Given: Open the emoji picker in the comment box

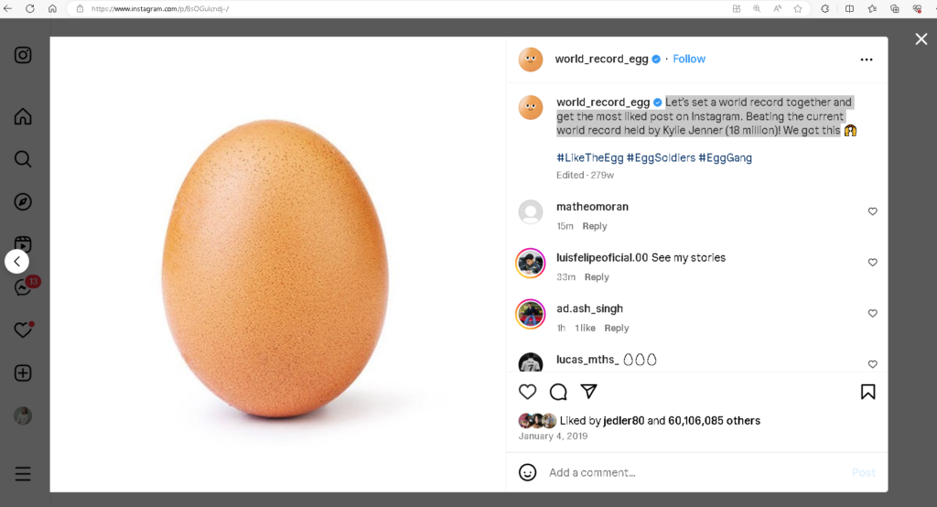Looking at the screenshot, I should (528, 472).
